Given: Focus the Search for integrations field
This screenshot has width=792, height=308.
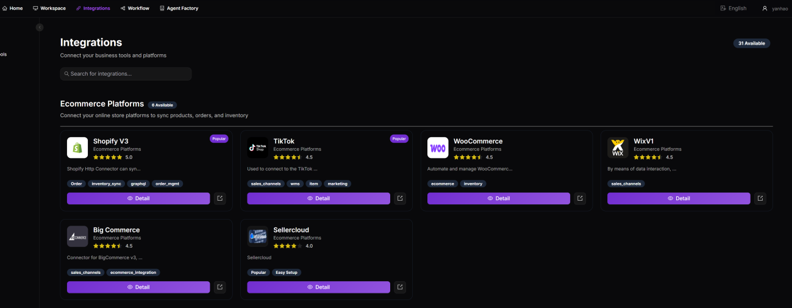Looking at the screenshot, I should (126, 74).
